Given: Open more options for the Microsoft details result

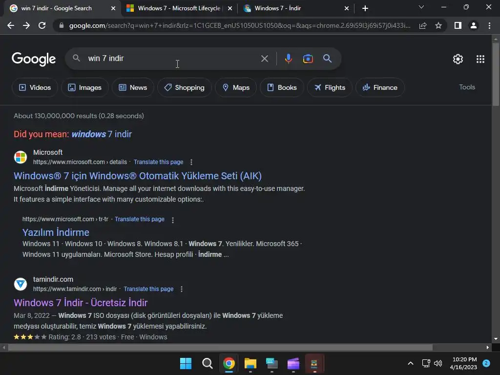Looking at the screenshot, I should coord(191,162).
